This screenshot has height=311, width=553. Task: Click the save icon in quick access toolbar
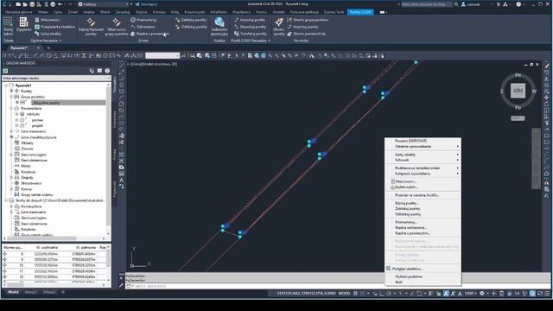(32, 4)
